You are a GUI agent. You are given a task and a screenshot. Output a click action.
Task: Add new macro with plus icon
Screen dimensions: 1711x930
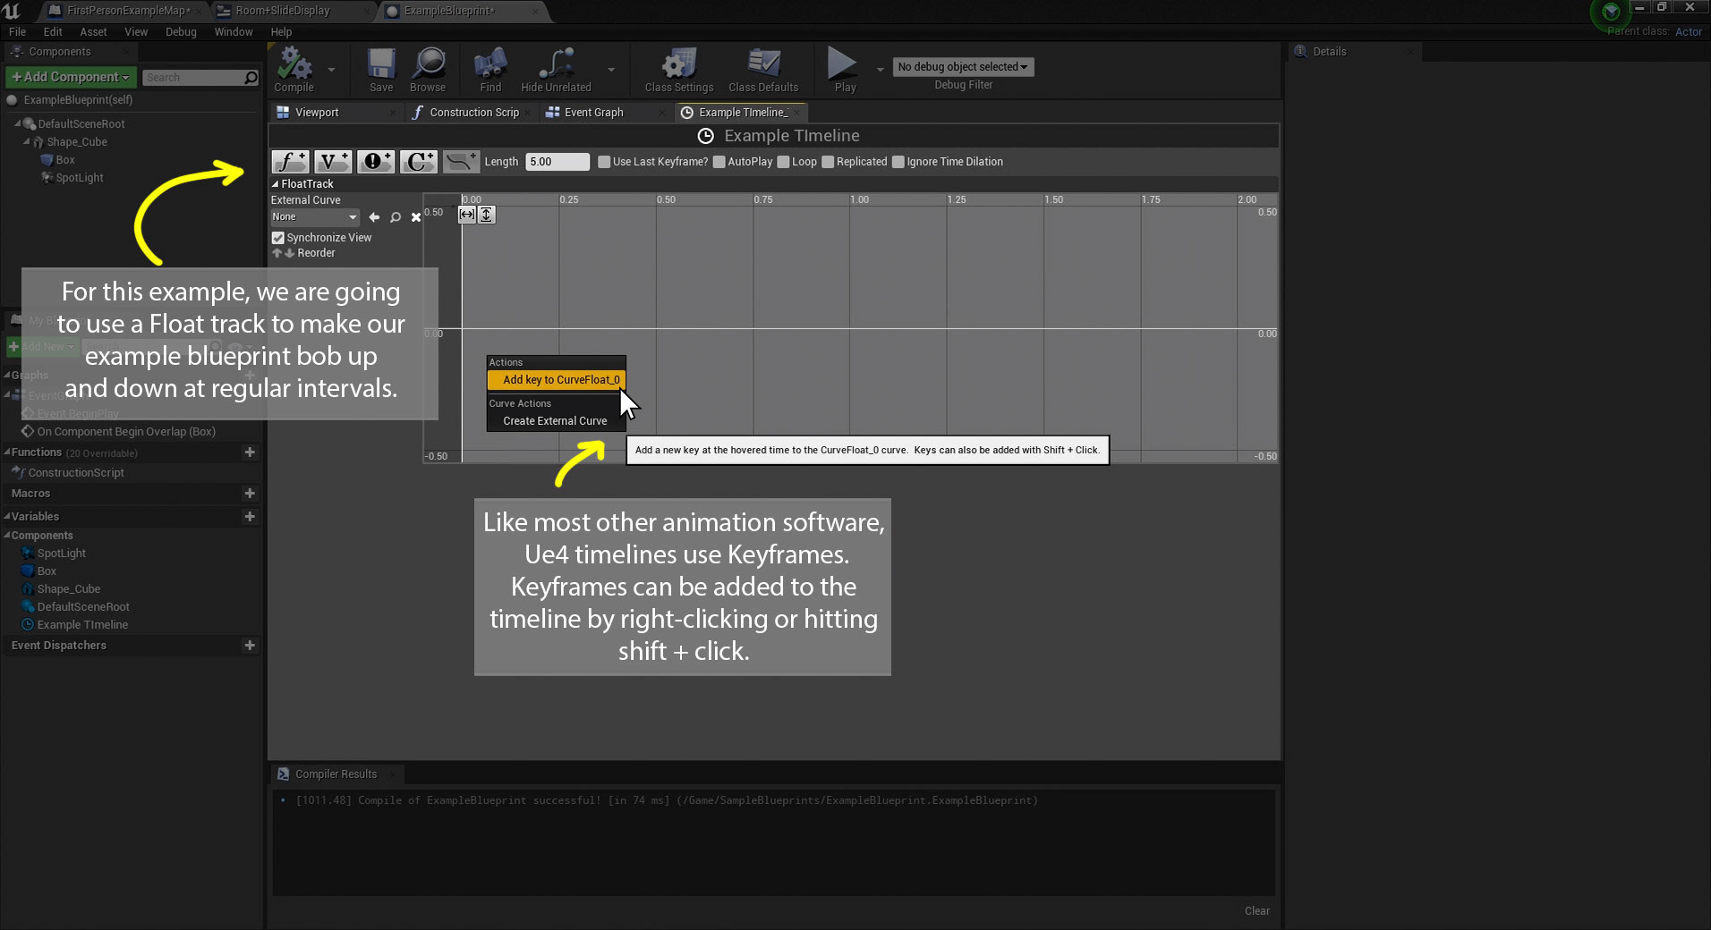click(x=250, y=494)
